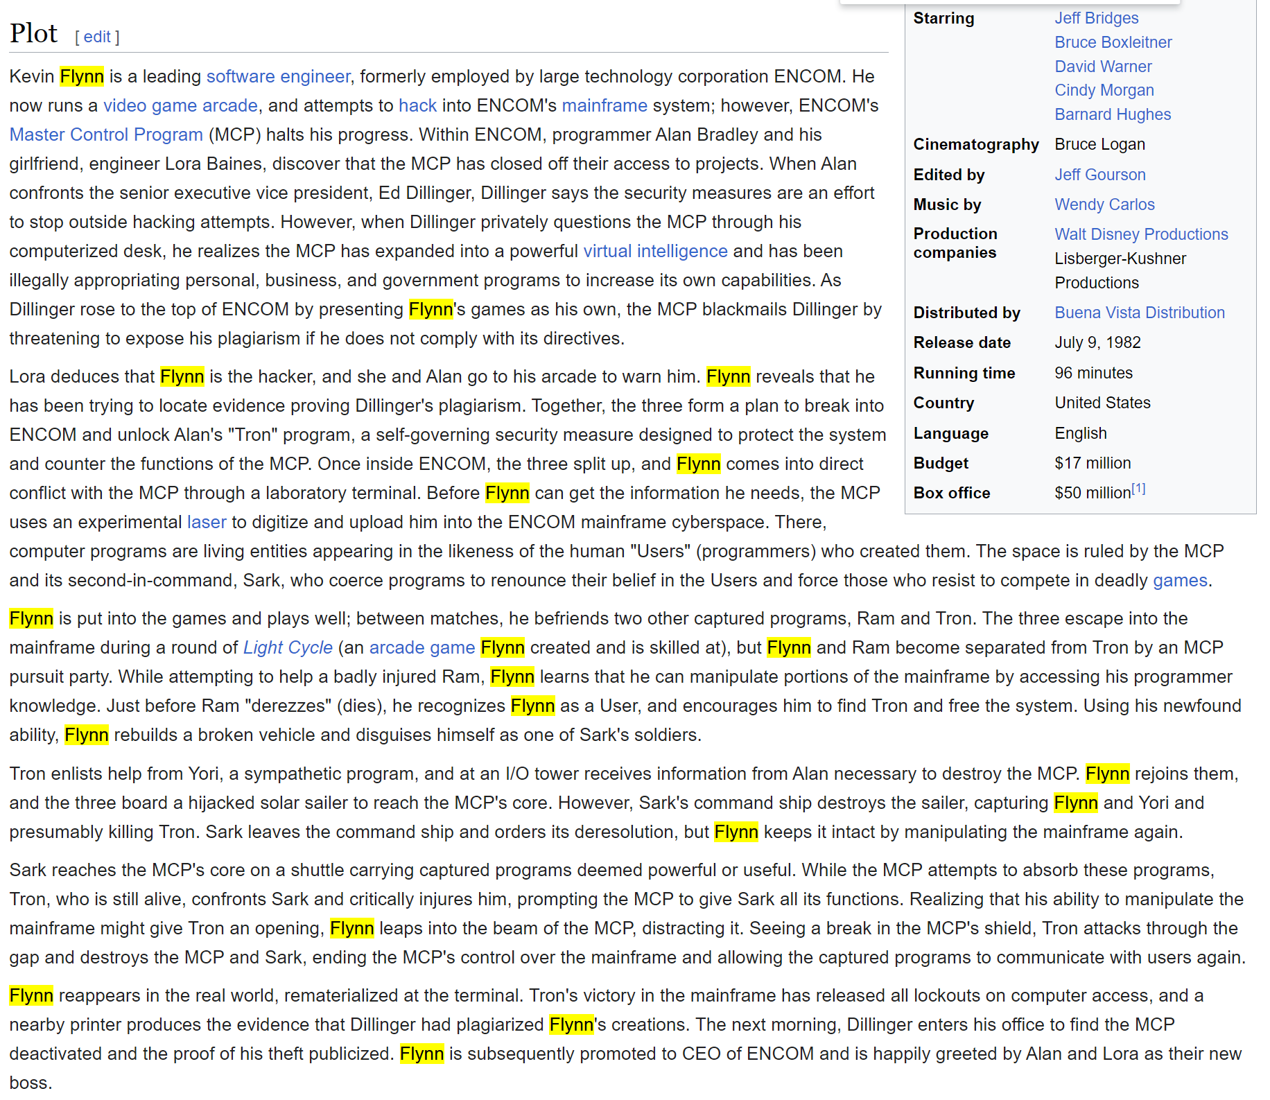Open Barnard Hughes actor link
1270x1100 pixels.
(1113, 114)
